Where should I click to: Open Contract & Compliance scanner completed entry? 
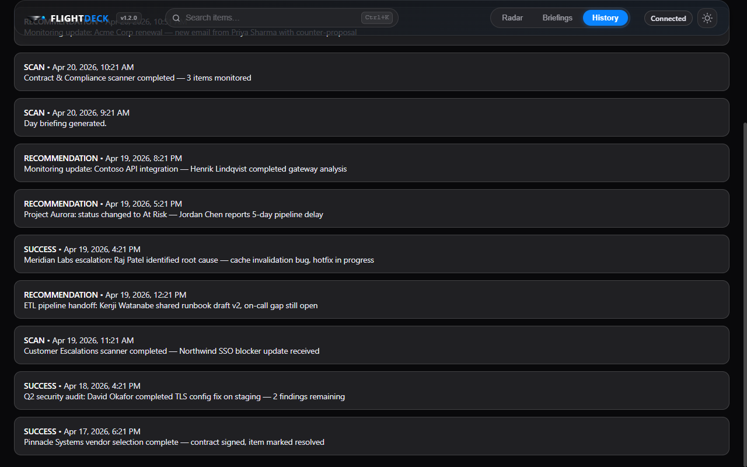pos(372,72)
